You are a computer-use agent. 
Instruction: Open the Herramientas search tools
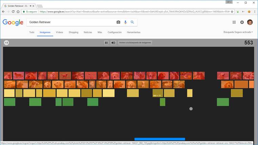pyautogui.click(x=134, y=32)
